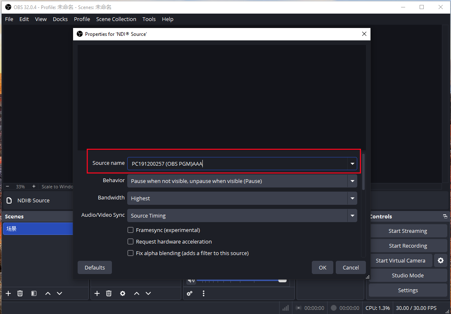Expand the Source name dropdown arrow

coord(352,164)
